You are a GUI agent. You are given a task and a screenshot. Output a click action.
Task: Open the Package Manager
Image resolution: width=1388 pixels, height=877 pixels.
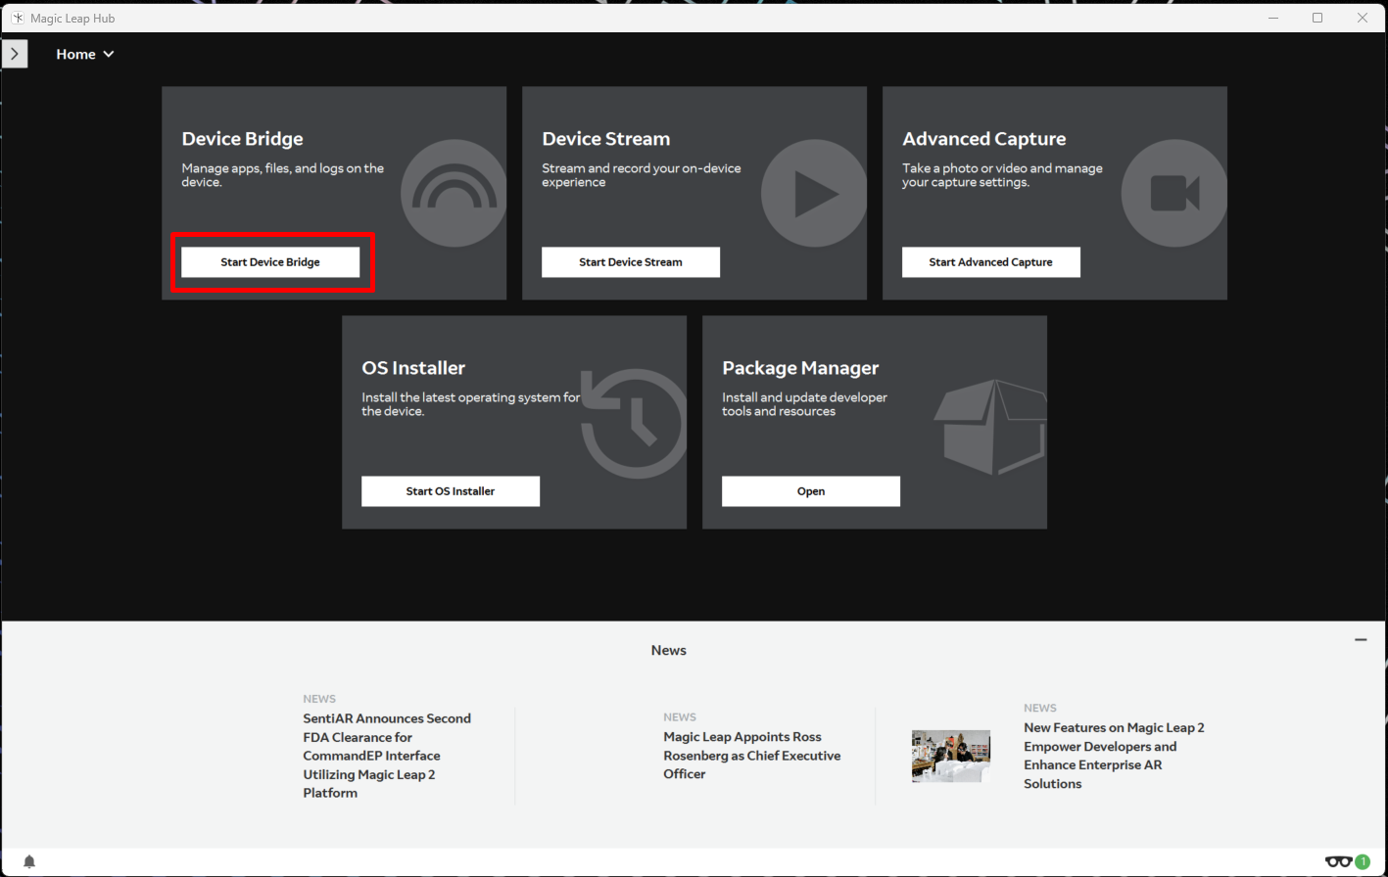click(811, 491)
